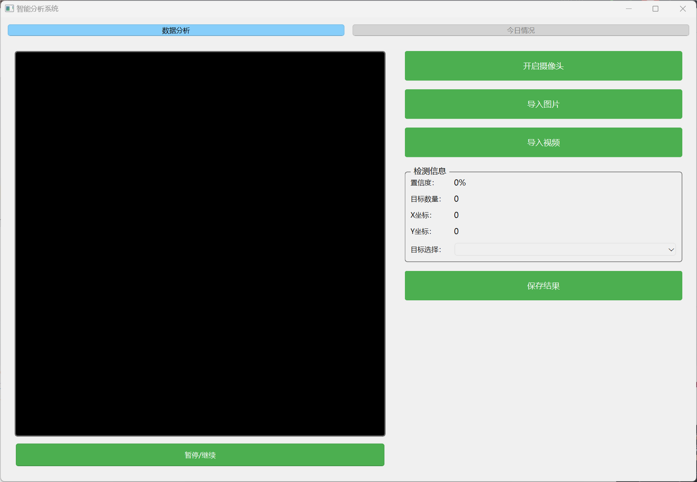Click the 开启摄像头 button
Image resolution: width=697 pixels, height=482 pixels.
543,66
